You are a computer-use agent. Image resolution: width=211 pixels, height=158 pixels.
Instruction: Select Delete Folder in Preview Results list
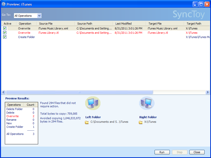(14, 109)
